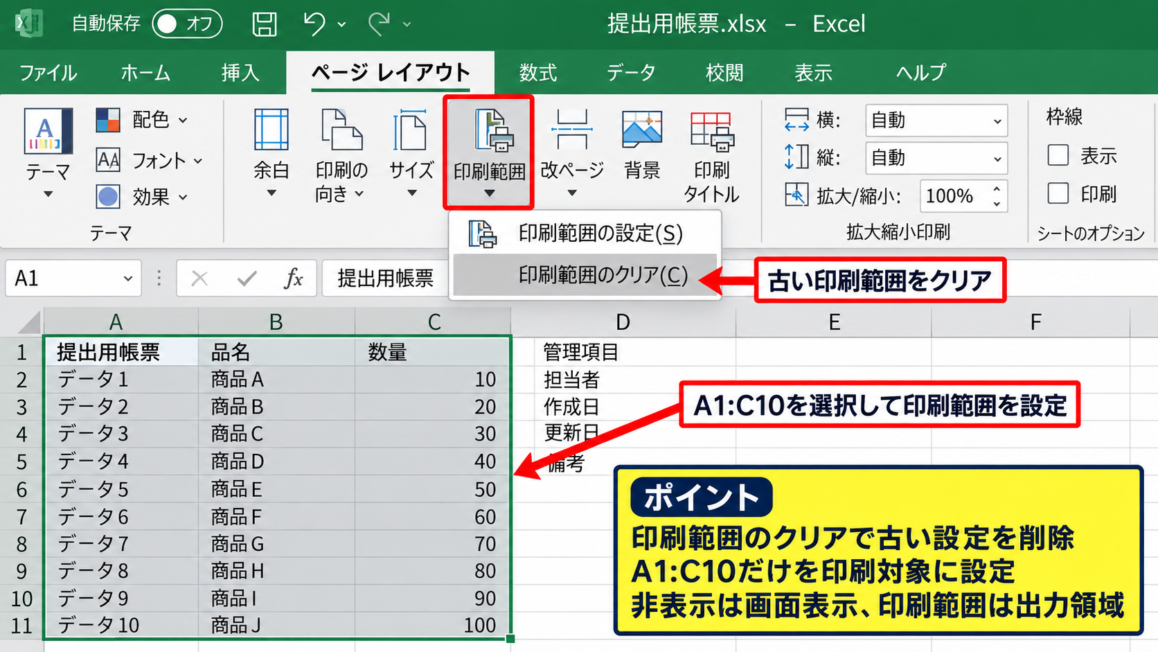This screenshot has height=652, width=1158.
Task: Switch to the データ tab
Action: pos(631,73)
